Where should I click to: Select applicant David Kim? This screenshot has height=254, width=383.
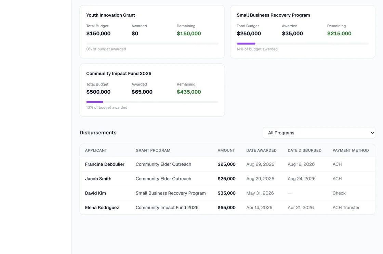click(95, 193)
